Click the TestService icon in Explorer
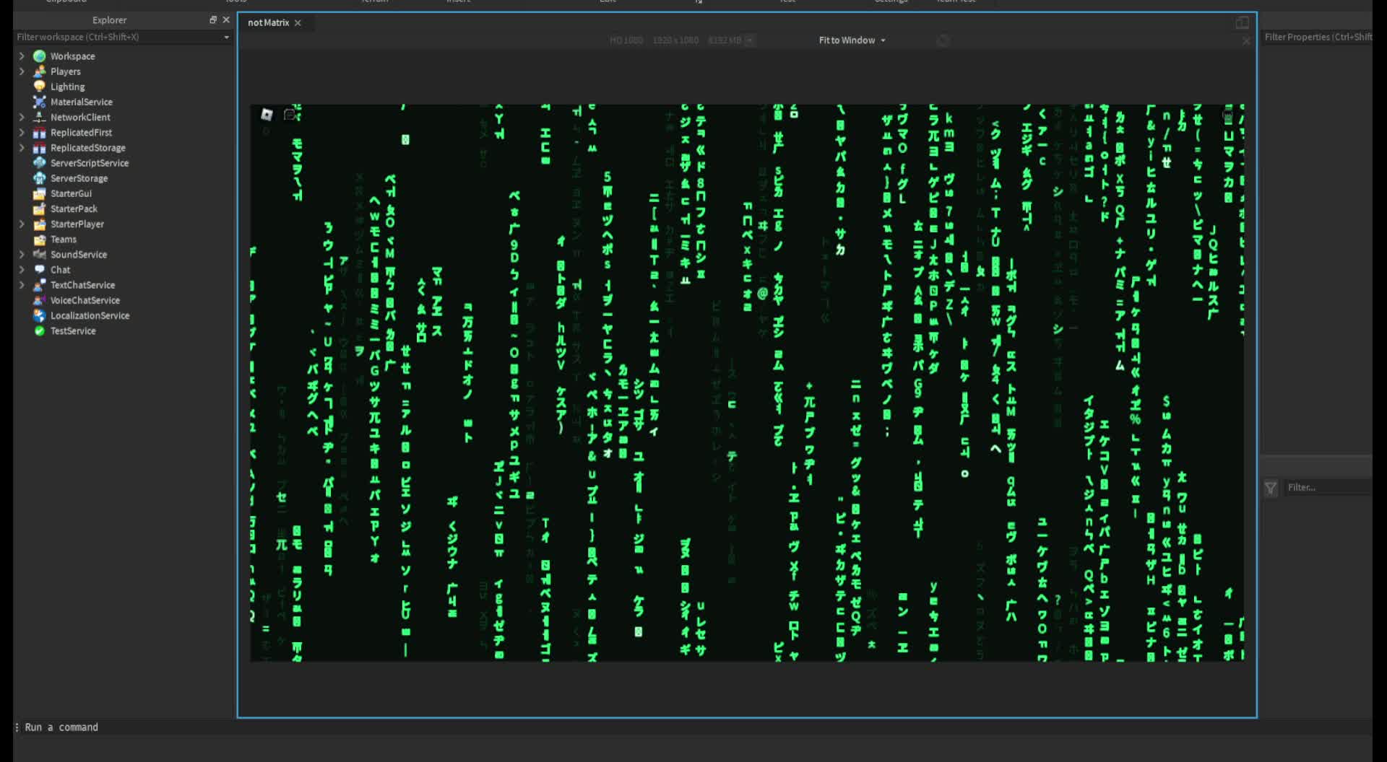The image size is (1387, 762). (x=39, y=330)
